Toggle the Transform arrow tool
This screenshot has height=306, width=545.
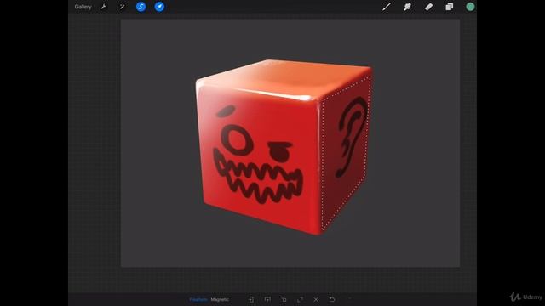pyautogui.click(x=159, y=7)
